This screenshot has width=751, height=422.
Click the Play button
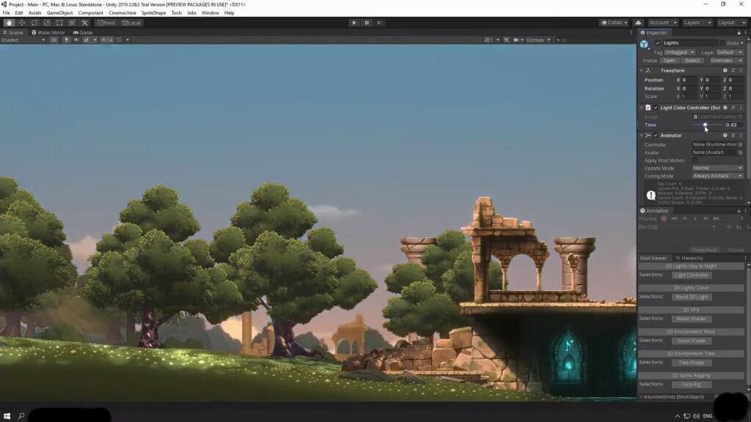[354, 23]
